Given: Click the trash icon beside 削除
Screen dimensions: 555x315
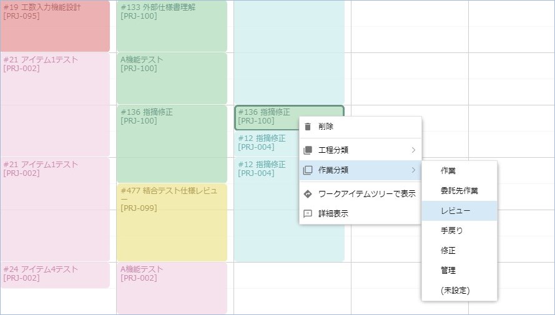Looking at the screenshot, I should coord(307,127).
